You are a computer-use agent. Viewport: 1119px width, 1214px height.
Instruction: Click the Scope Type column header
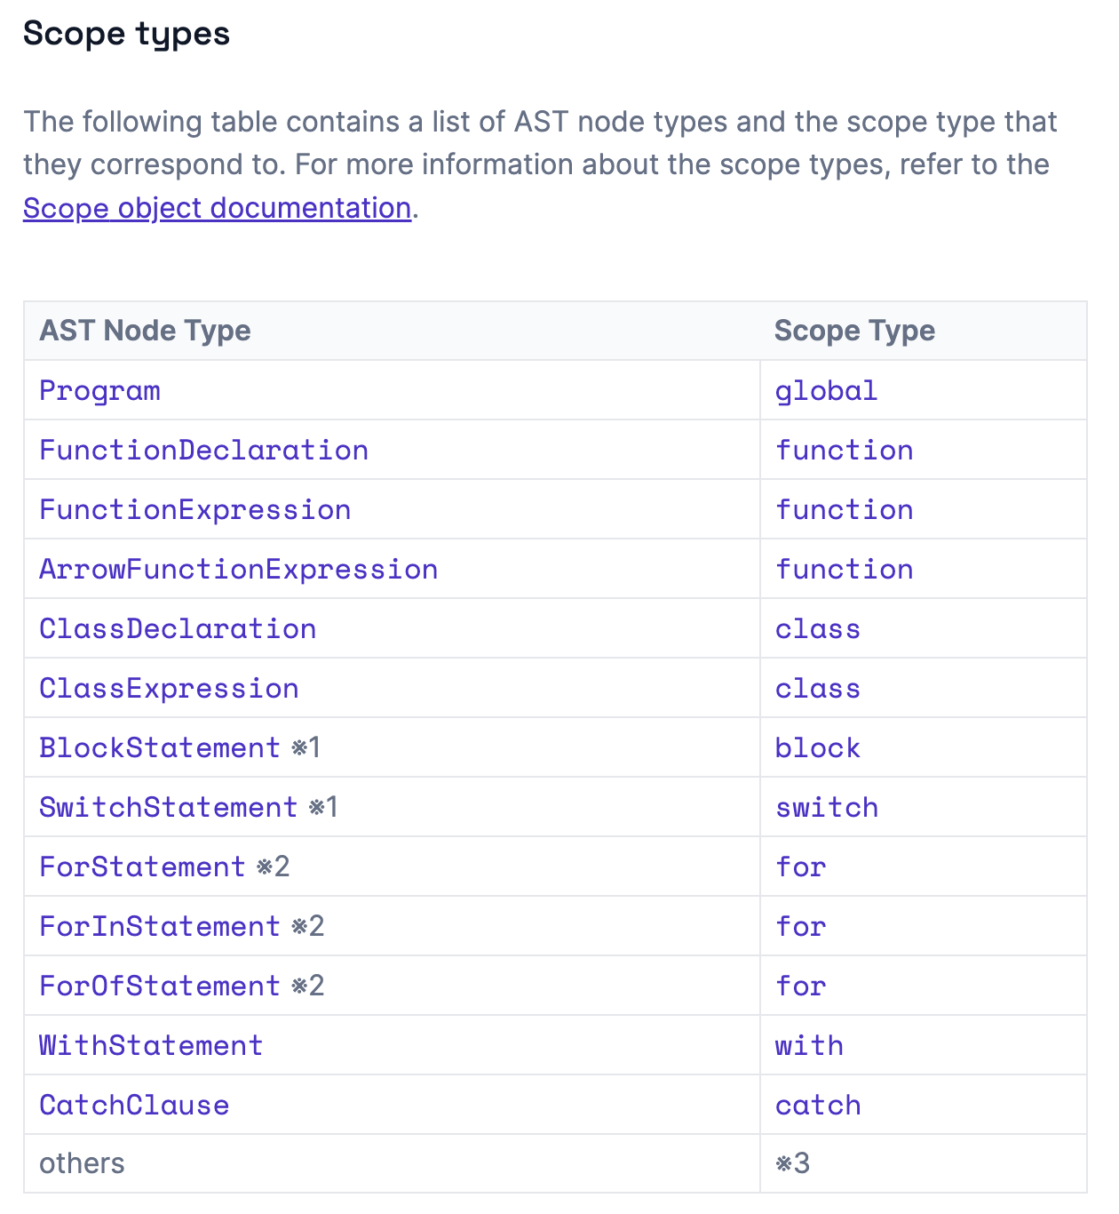point(854,331)
